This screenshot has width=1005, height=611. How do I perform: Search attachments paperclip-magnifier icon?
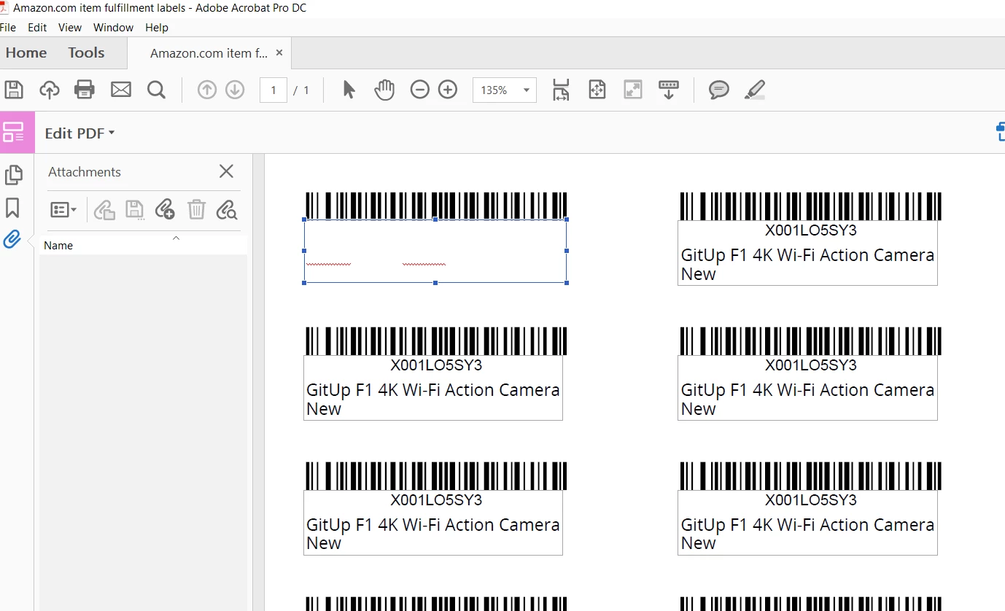point(227,210)
